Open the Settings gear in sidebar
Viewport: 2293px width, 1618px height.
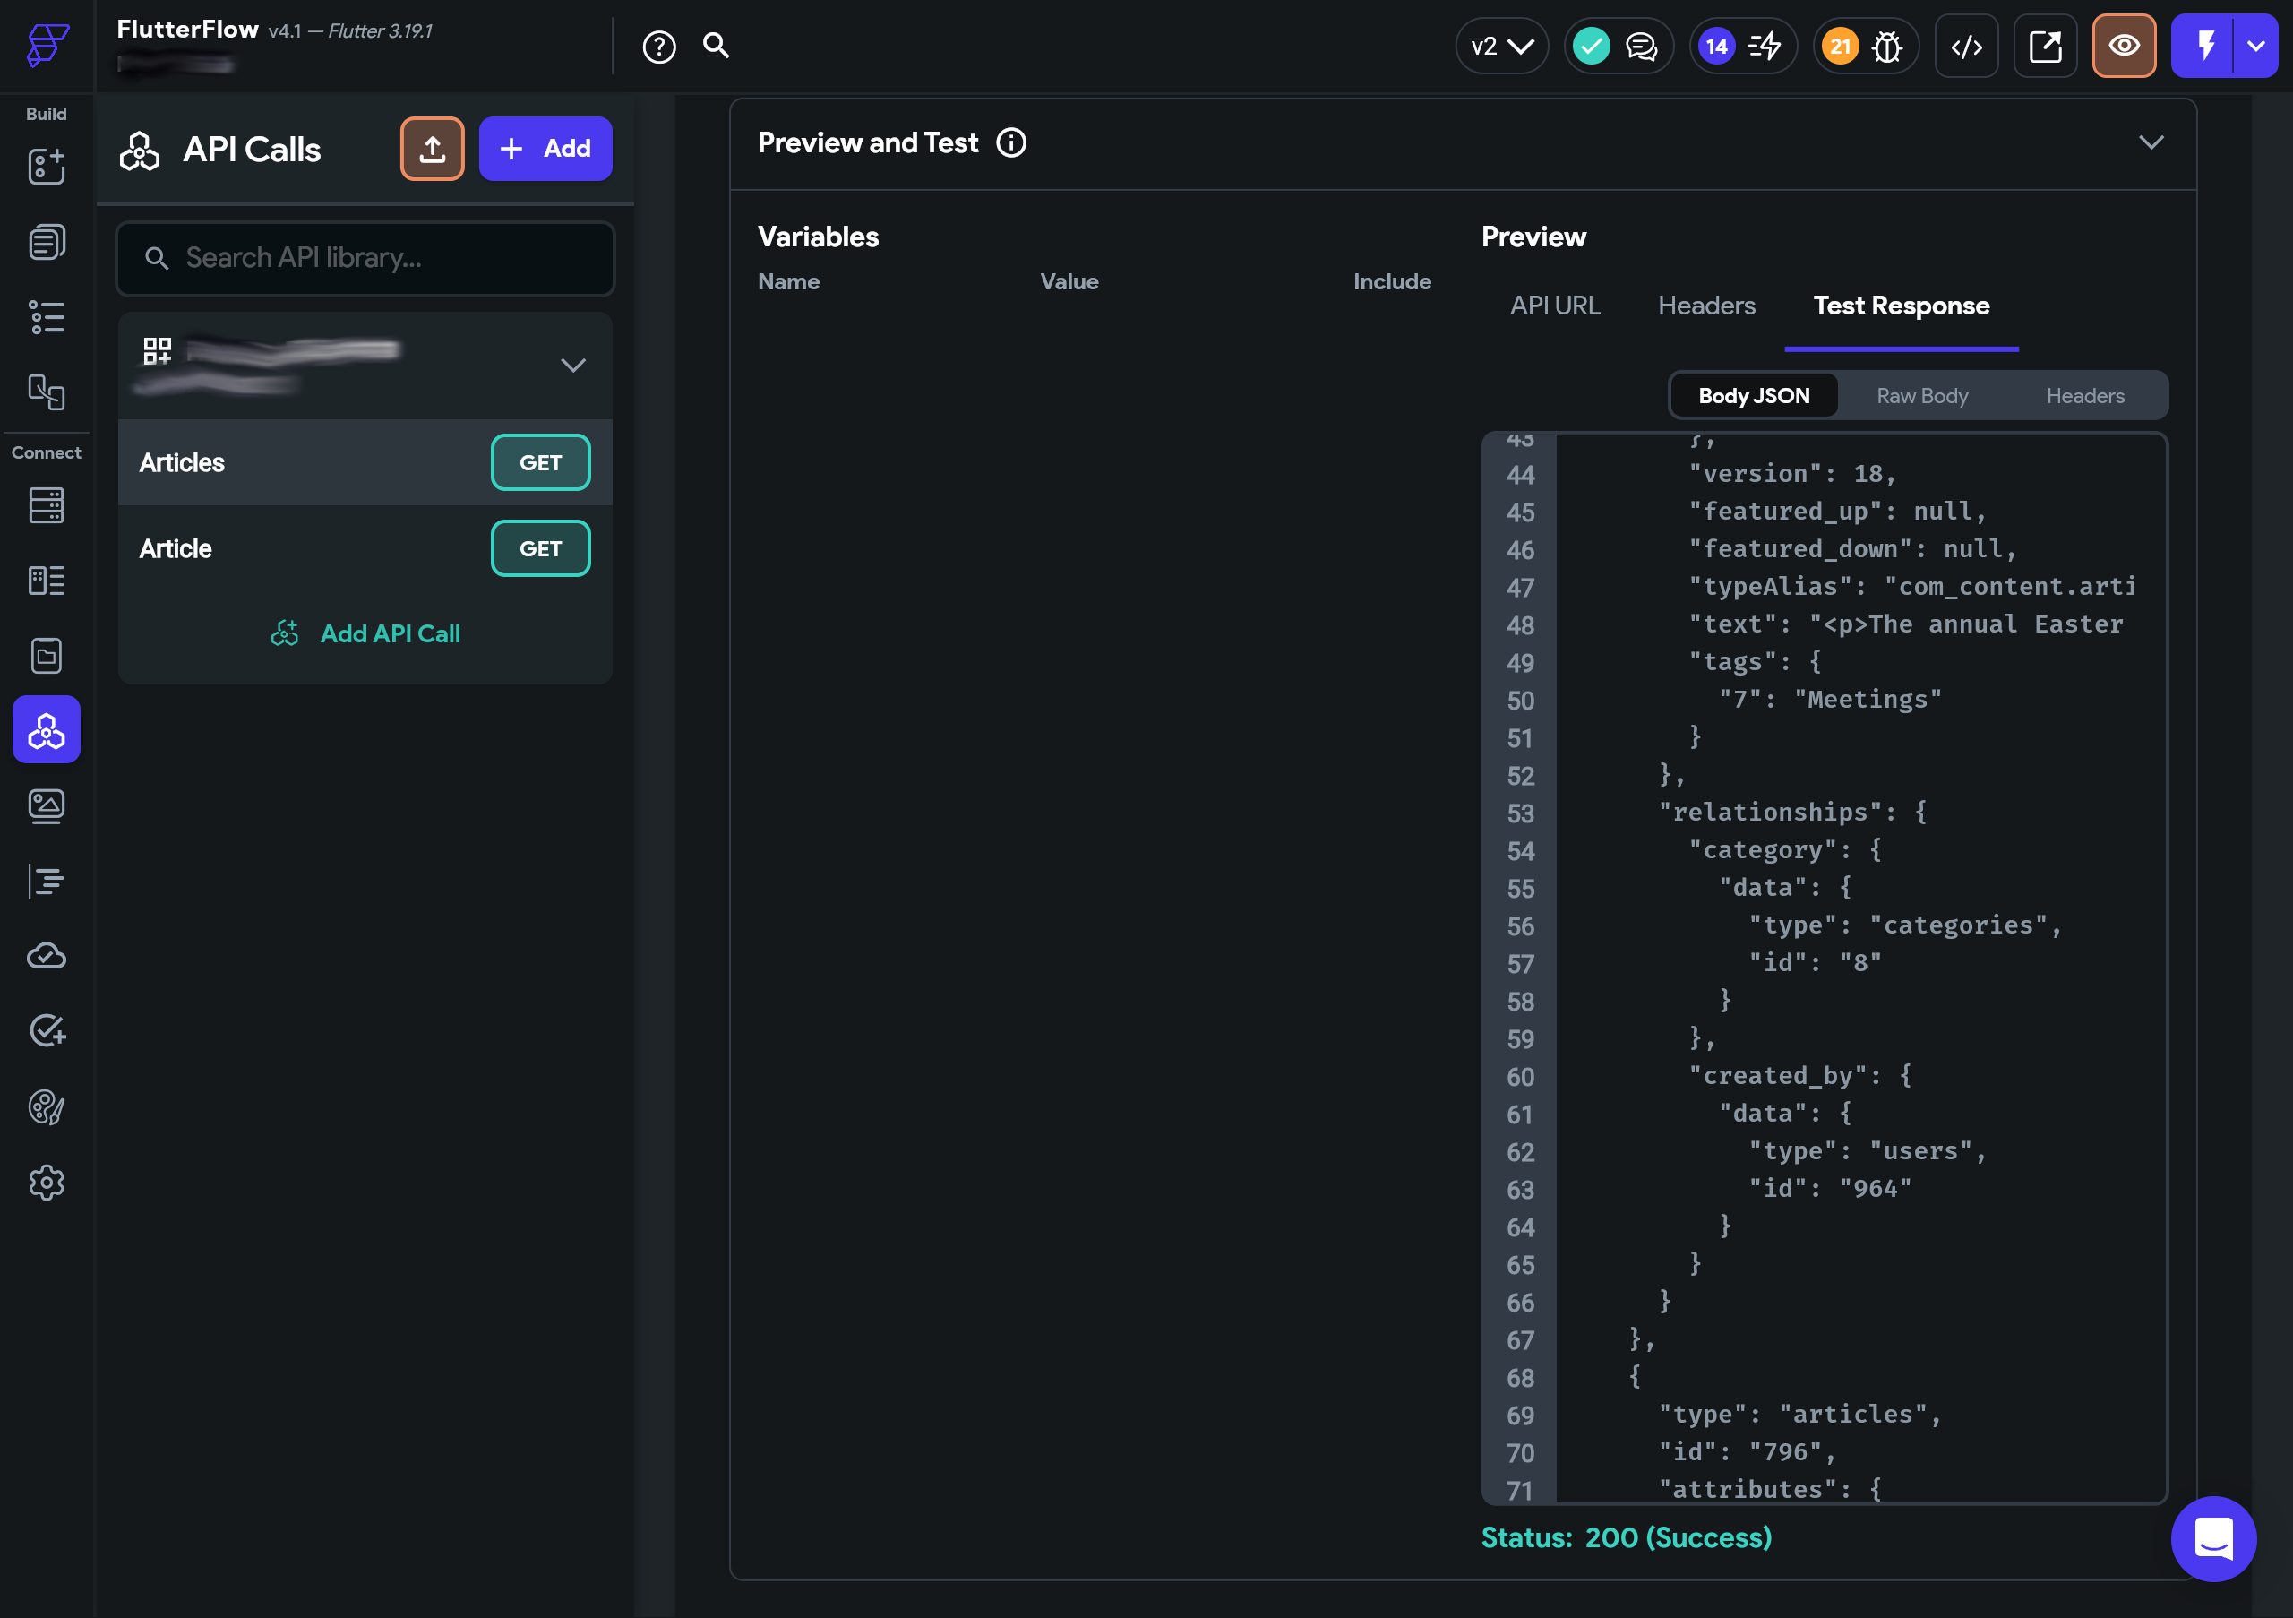pos(46,1183)
